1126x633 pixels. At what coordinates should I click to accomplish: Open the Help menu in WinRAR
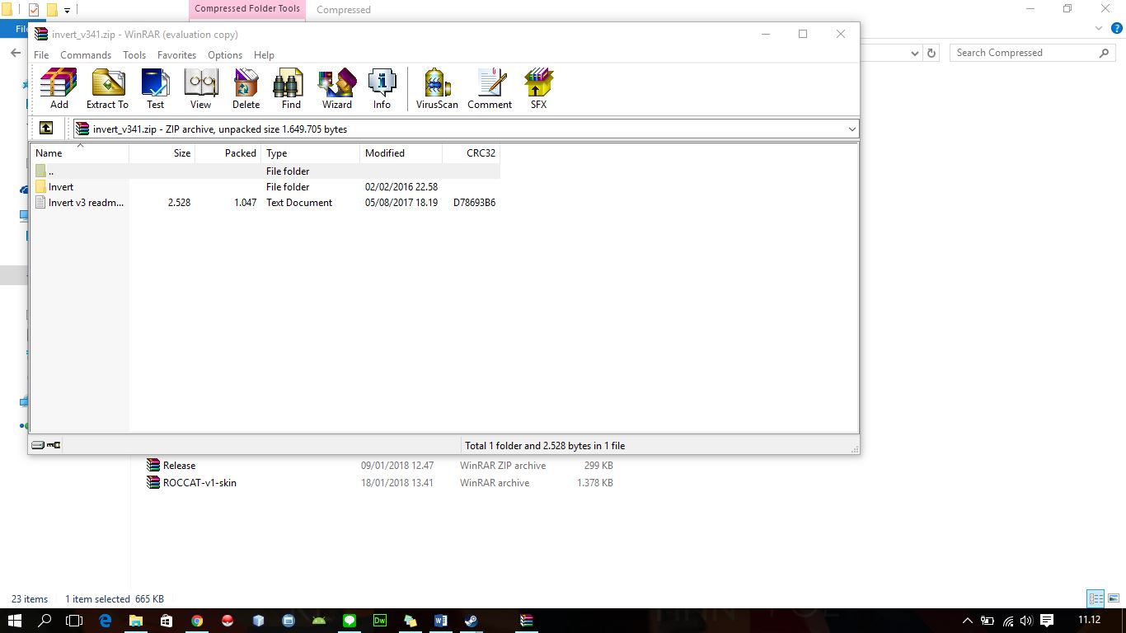click(264, 55)
